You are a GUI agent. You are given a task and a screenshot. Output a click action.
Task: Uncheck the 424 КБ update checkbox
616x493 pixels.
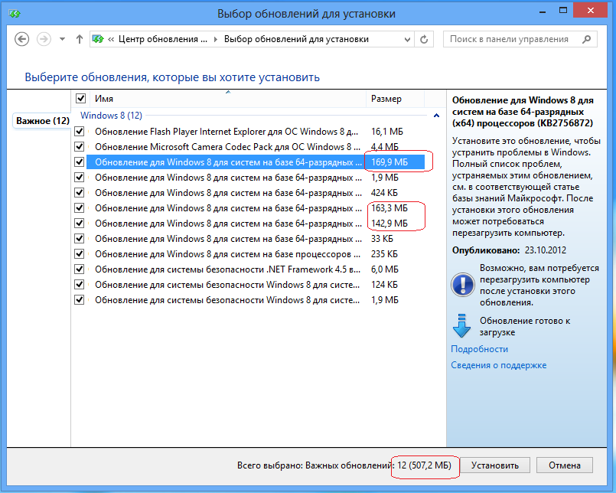pos(80,193)
